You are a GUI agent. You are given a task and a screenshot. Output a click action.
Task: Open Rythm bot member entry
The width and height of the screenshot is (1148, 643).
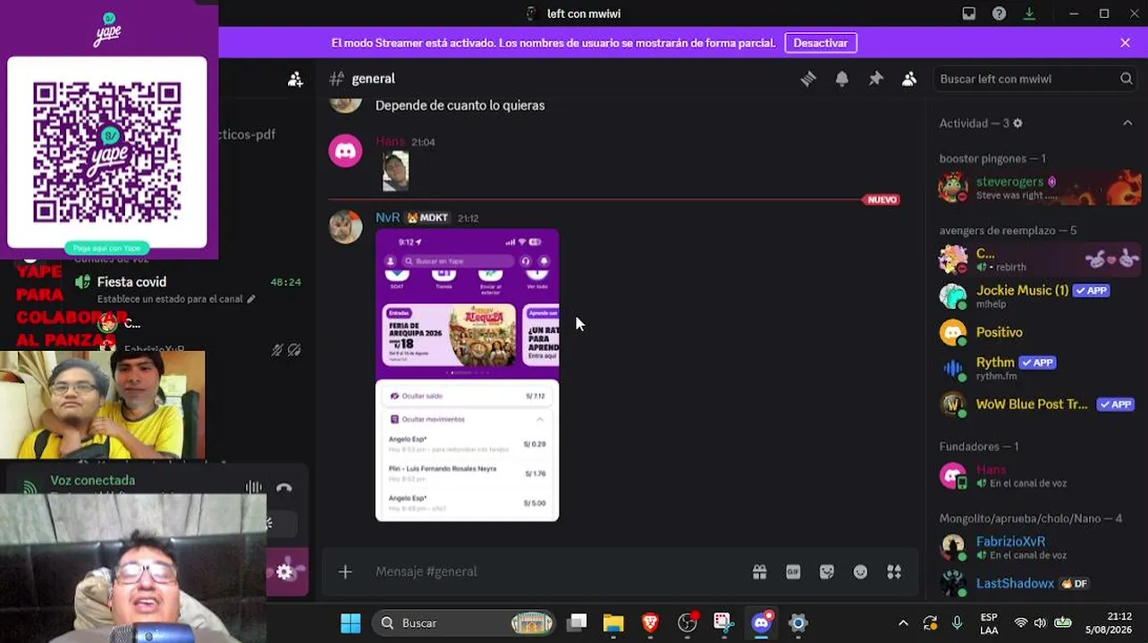(1040, 368)
